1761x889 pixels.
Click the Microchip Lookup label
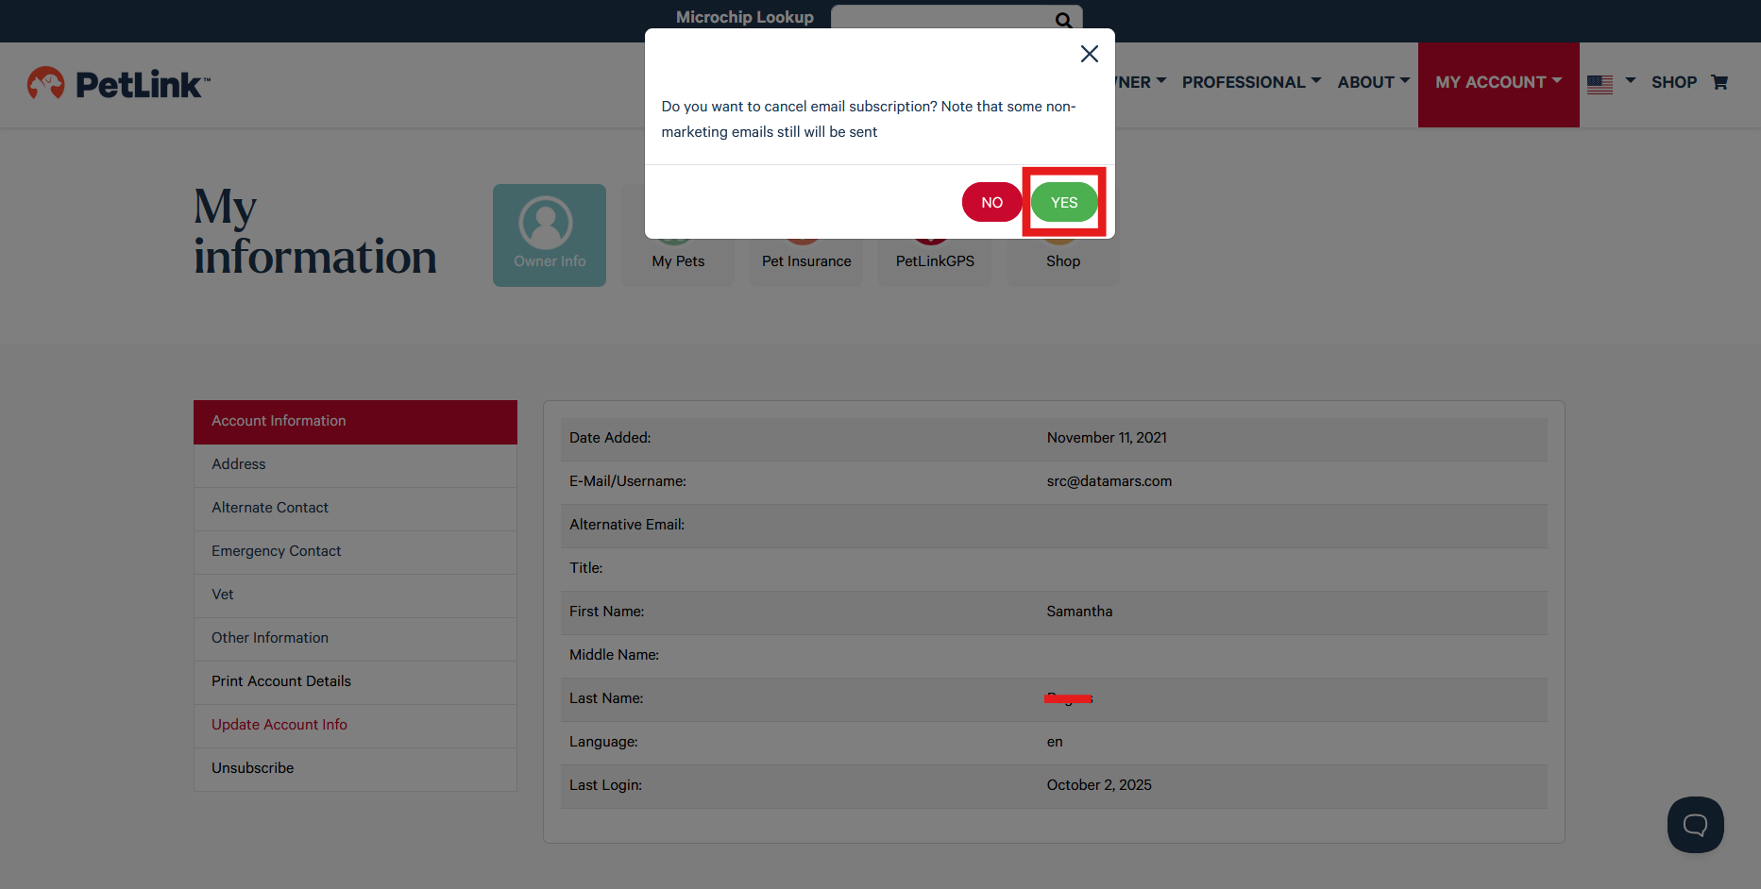[745, 17]
